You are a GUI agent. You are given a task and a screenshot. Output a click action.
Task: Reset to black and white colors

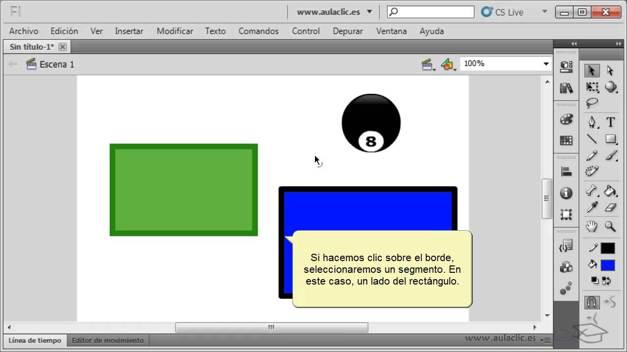(x=595, y=281)
